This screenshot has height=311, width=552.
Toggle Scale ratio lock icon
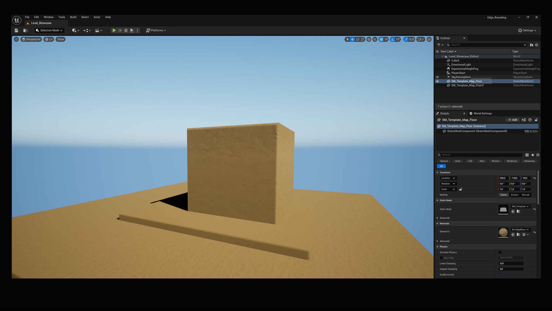tap(461, 189)
